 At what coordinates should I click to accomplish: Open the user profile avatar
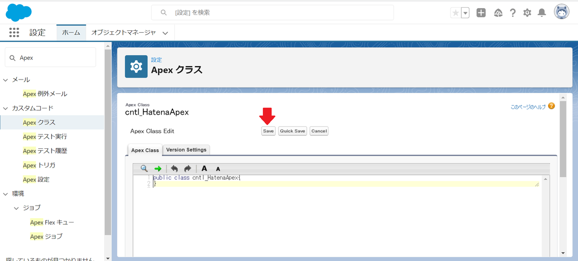pos(562,13)
